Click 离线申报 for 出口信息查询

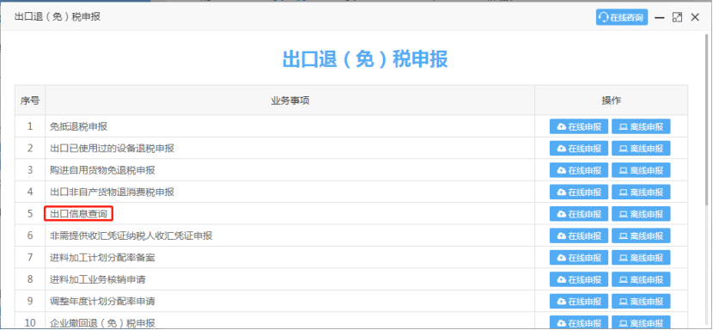coord(641,214)
